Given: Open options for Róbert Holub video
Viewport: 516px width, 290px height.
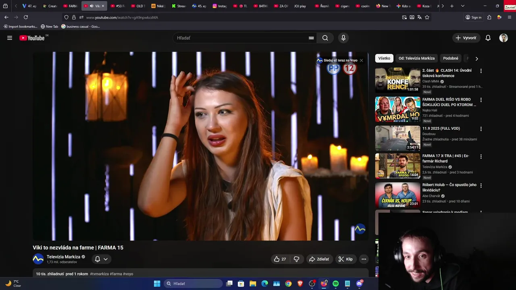Looking at the screenshot, I should 481,185.
